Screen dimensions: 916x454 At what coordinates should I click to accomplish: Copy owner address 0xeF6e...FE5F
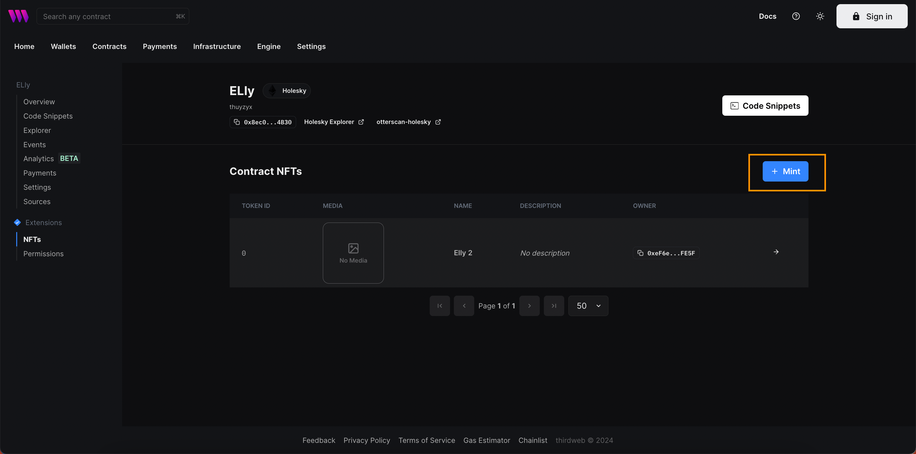click(x=666, y=253)
